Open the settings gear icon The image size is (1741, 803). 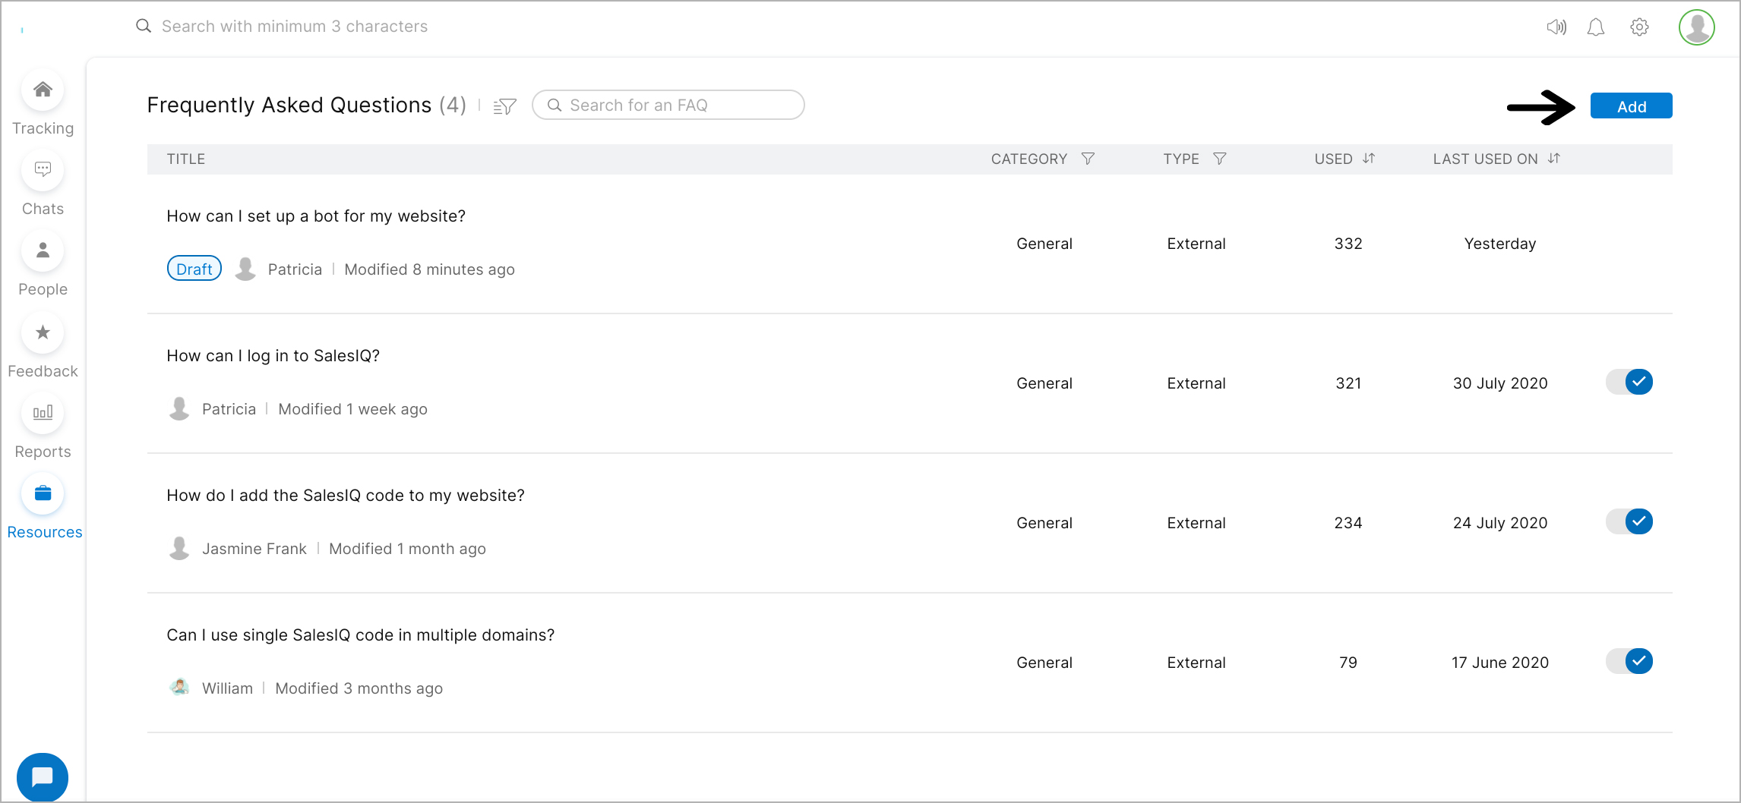click(x=1639, y=27)
